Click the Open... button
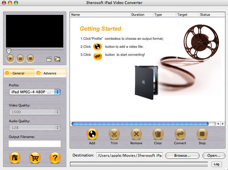Viewport: 228px width, 170px height. [214, 156]
